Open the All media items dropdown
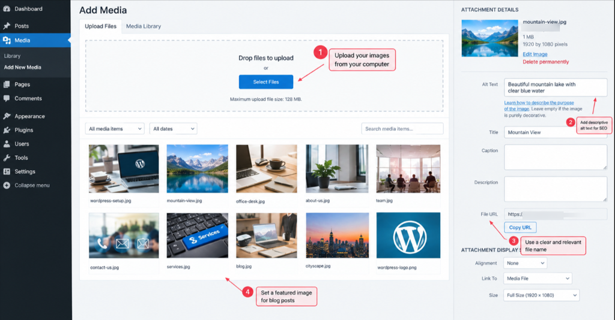The width and height of the screenshot is (615, 320). point(115,129)
